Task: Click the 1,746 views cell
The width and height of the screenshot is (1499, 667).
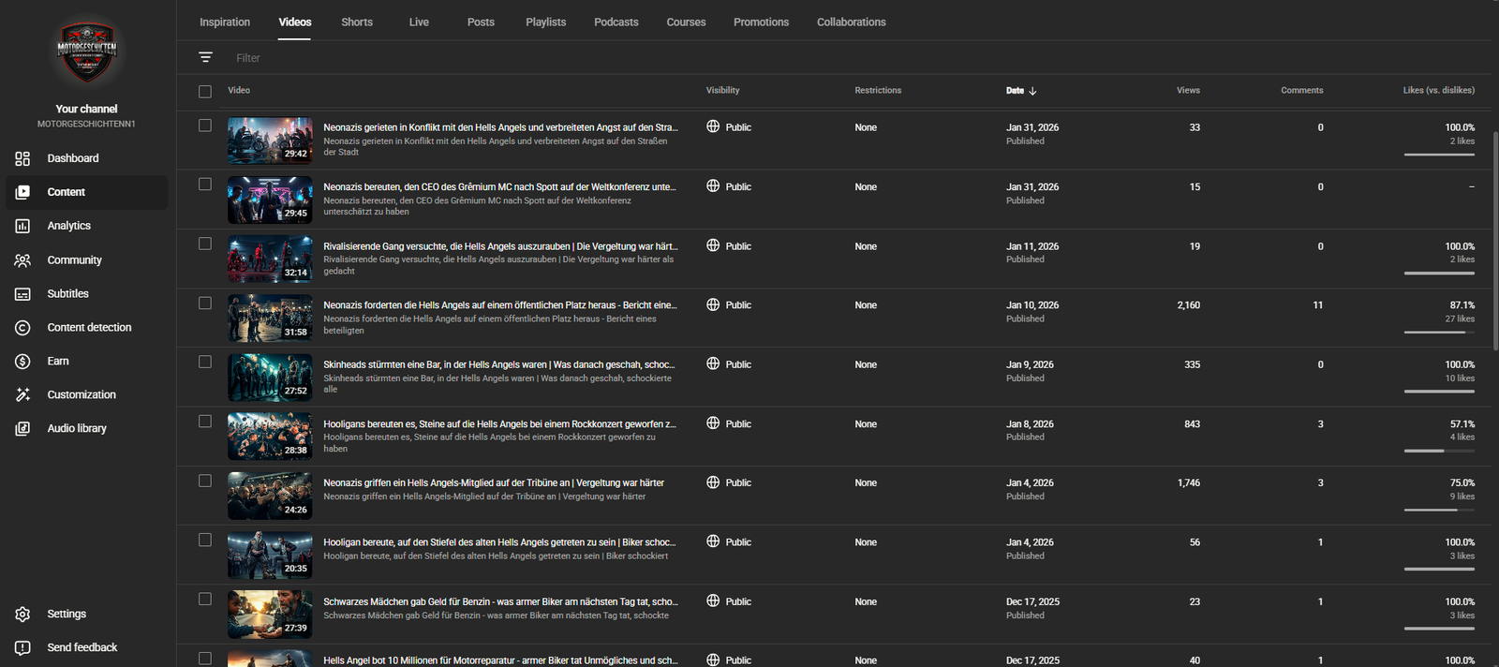Action: click(x=1188, y=483)
